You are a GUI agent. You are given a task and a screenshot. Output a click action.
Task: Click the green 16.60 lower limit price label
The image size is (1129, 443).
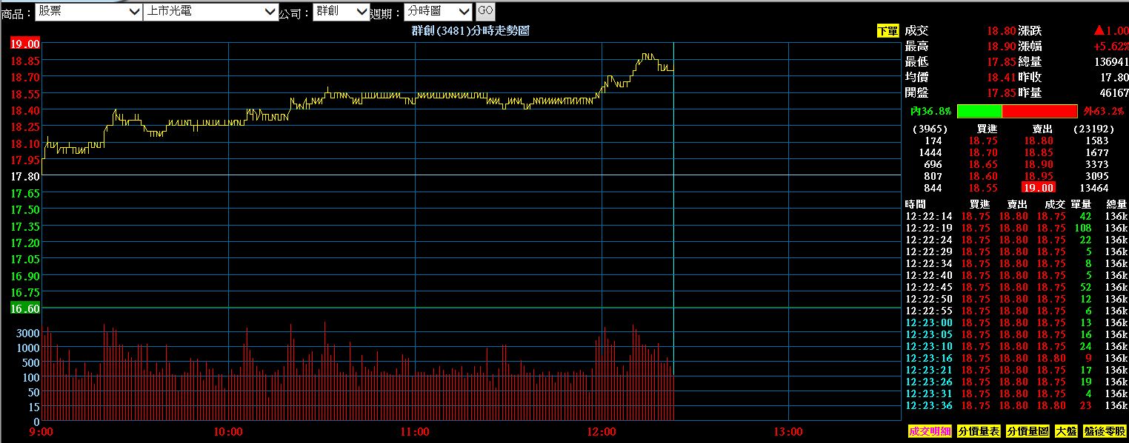point(25,308)
